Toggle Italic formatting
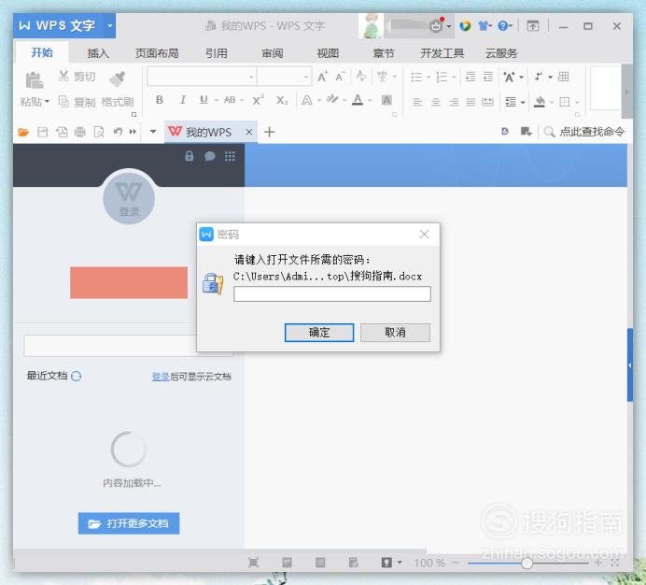 183,100
